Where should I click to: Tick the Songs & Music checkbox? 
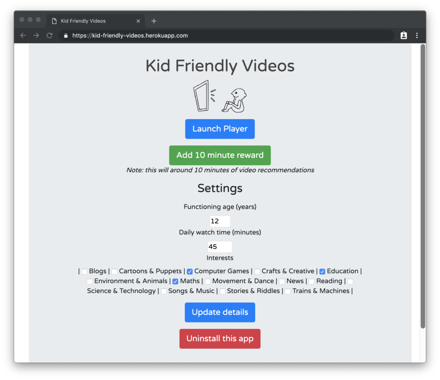(x=164, y=291)
